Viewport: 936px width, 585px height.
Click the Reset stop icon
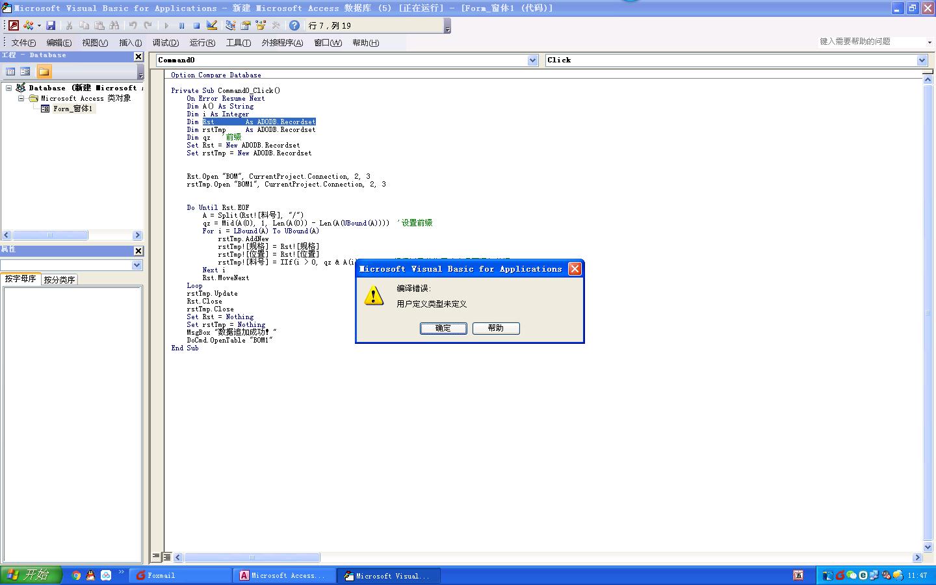[x=196, y=25]
